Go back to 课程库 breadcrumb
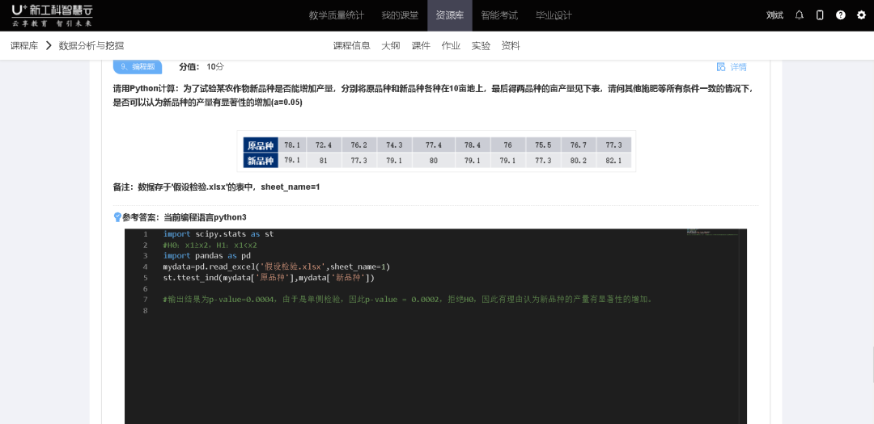The height and width of the screenshot is (424, 874). tap(24, 45)
